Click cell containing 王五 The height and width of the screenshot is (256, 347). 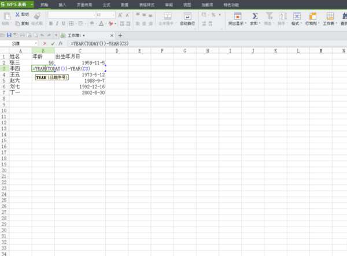tap(20, 75)
